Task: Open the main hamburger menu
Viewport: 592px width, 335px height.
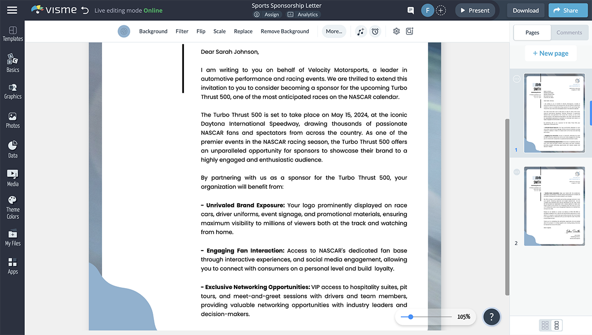Action: 12,10
